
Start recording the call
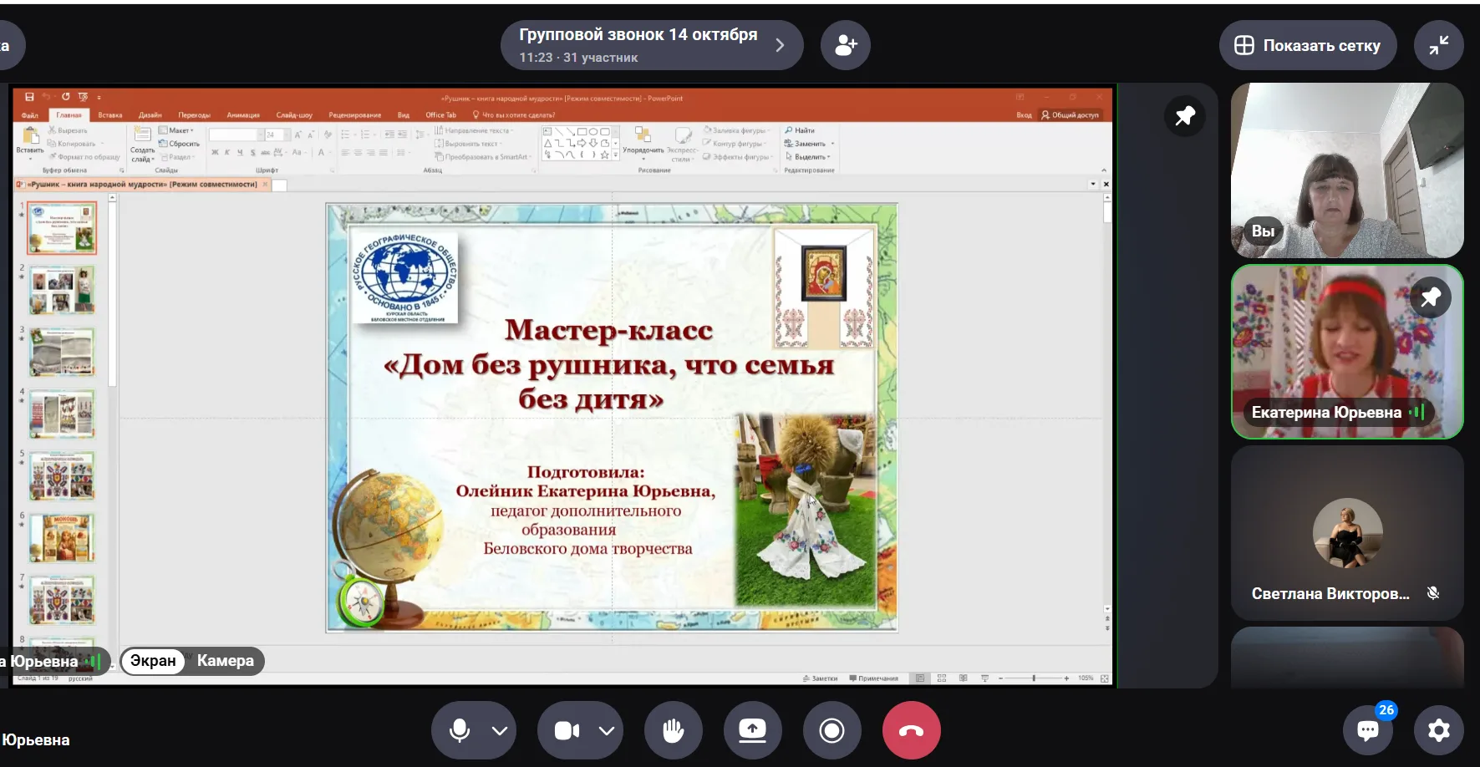[x=832, y=730]
